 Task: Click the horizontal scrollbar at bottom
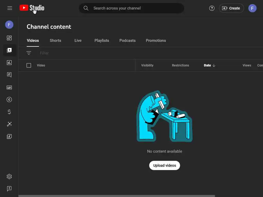117,196
